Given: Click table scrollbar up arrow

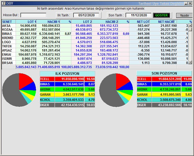Looking at the screenshot, I should pos(190,25).
